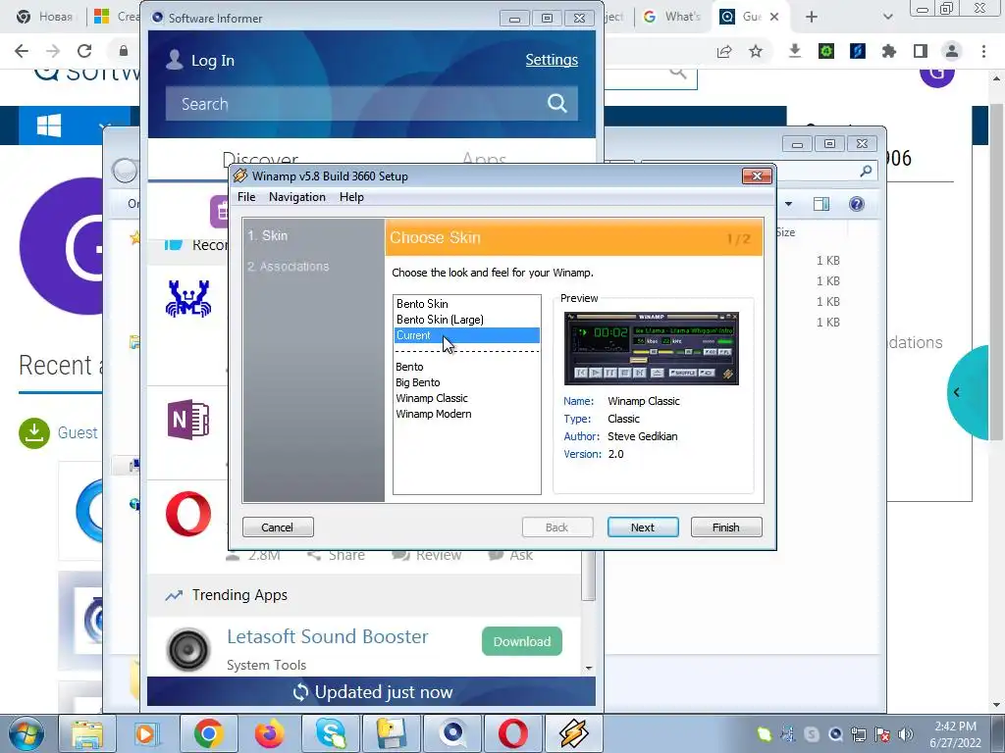This screenshot has width=1005, height=753.
Task: Reload the Chrome page
Action: tap(84, 51)
